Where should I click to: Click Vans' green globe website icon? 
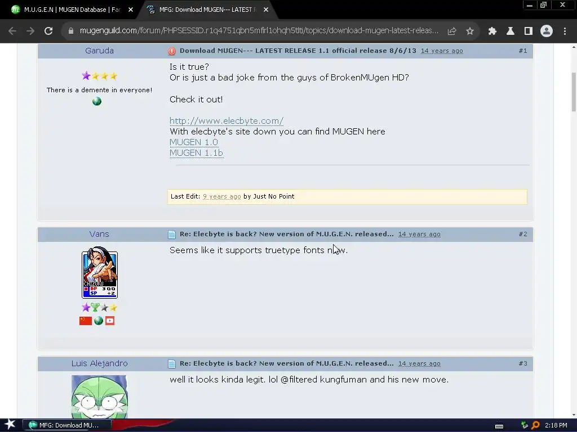98,321
